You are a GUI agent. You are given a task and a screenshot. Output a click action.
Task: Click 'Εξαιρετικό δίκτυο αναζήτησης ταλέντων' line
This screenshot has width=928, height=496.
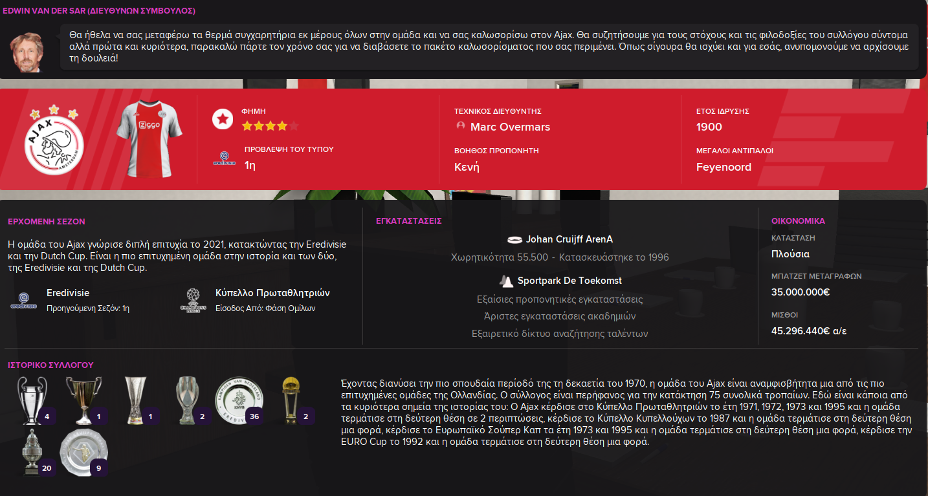tap(560, 334)
